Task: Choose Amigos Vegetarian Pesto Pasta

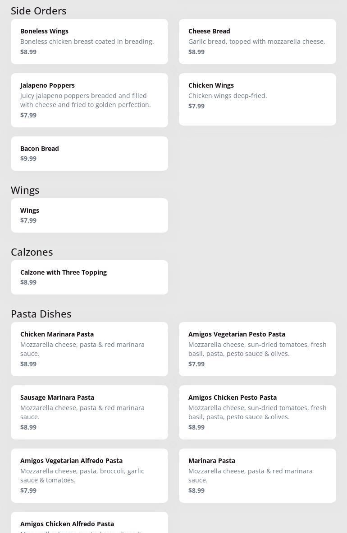Action: pyautogui.click(x=257, y=349)
